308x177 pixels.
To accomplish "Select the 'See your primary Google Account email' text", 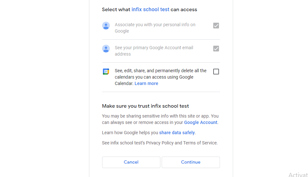I will pos(154,51).
